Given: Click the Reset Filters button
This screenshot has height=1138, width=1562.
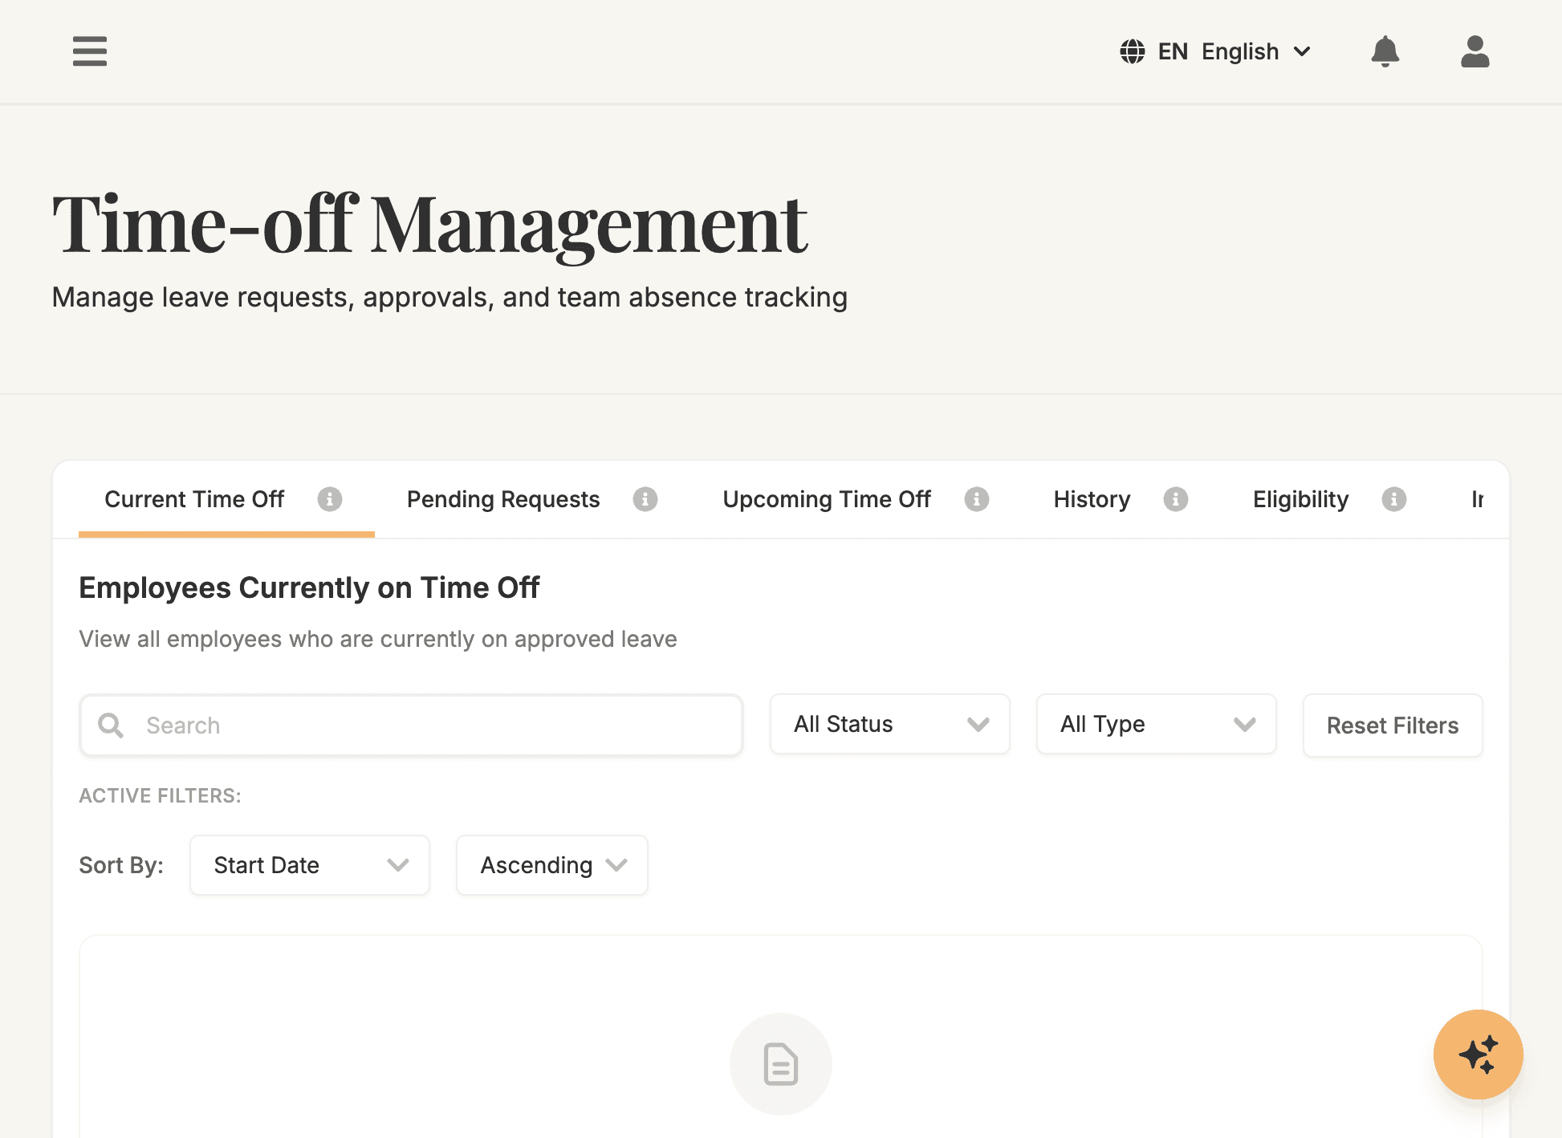Looking at the screenshot, I should [x=1393, y=725].
